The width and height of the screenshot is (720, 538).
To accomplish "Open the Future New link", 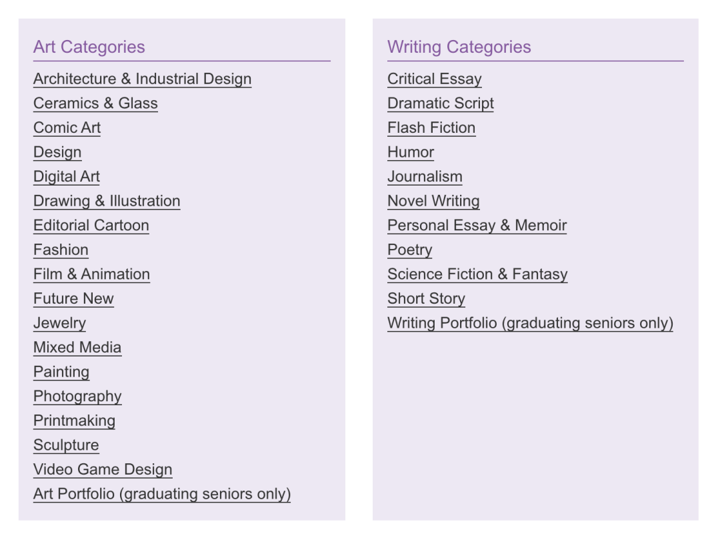I will (x=73, y=298).
